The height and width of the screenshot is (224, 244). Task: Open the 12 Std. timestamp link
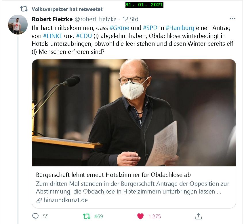tap(131, 19)
